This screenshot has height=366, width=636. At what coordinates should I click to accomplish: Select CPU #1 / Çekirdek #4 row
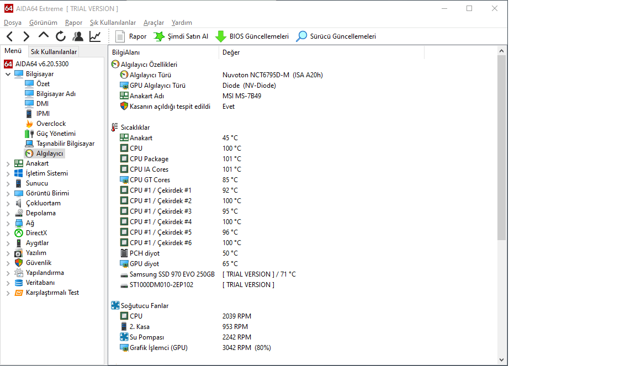181,222
